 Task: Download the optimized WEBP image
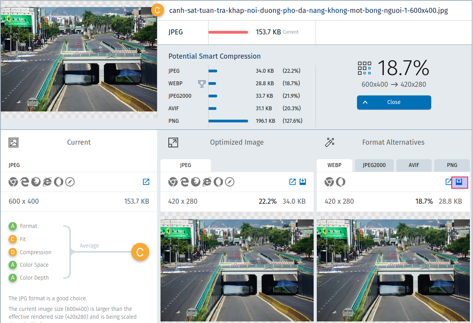click(x=459, y=182)
